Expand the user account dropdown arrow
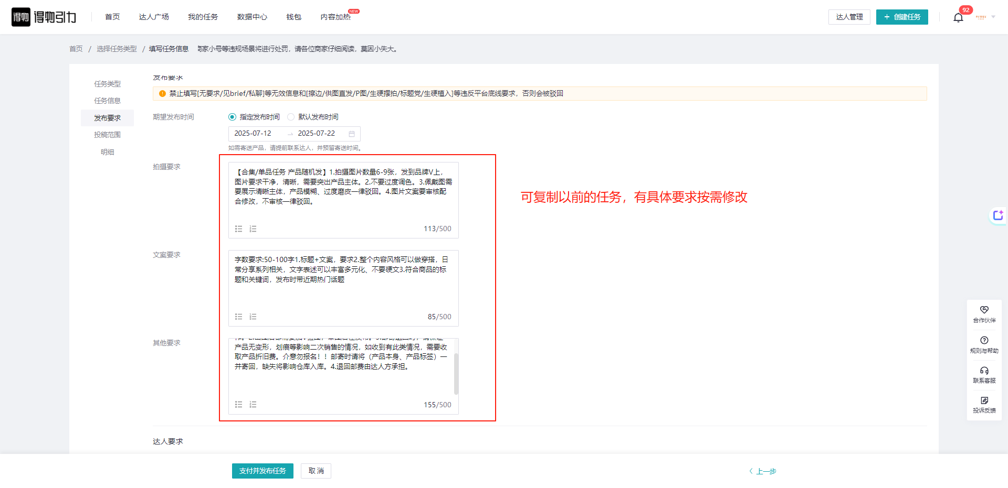The width and height of the screenshot is (1008, 488). coord(993,17)
